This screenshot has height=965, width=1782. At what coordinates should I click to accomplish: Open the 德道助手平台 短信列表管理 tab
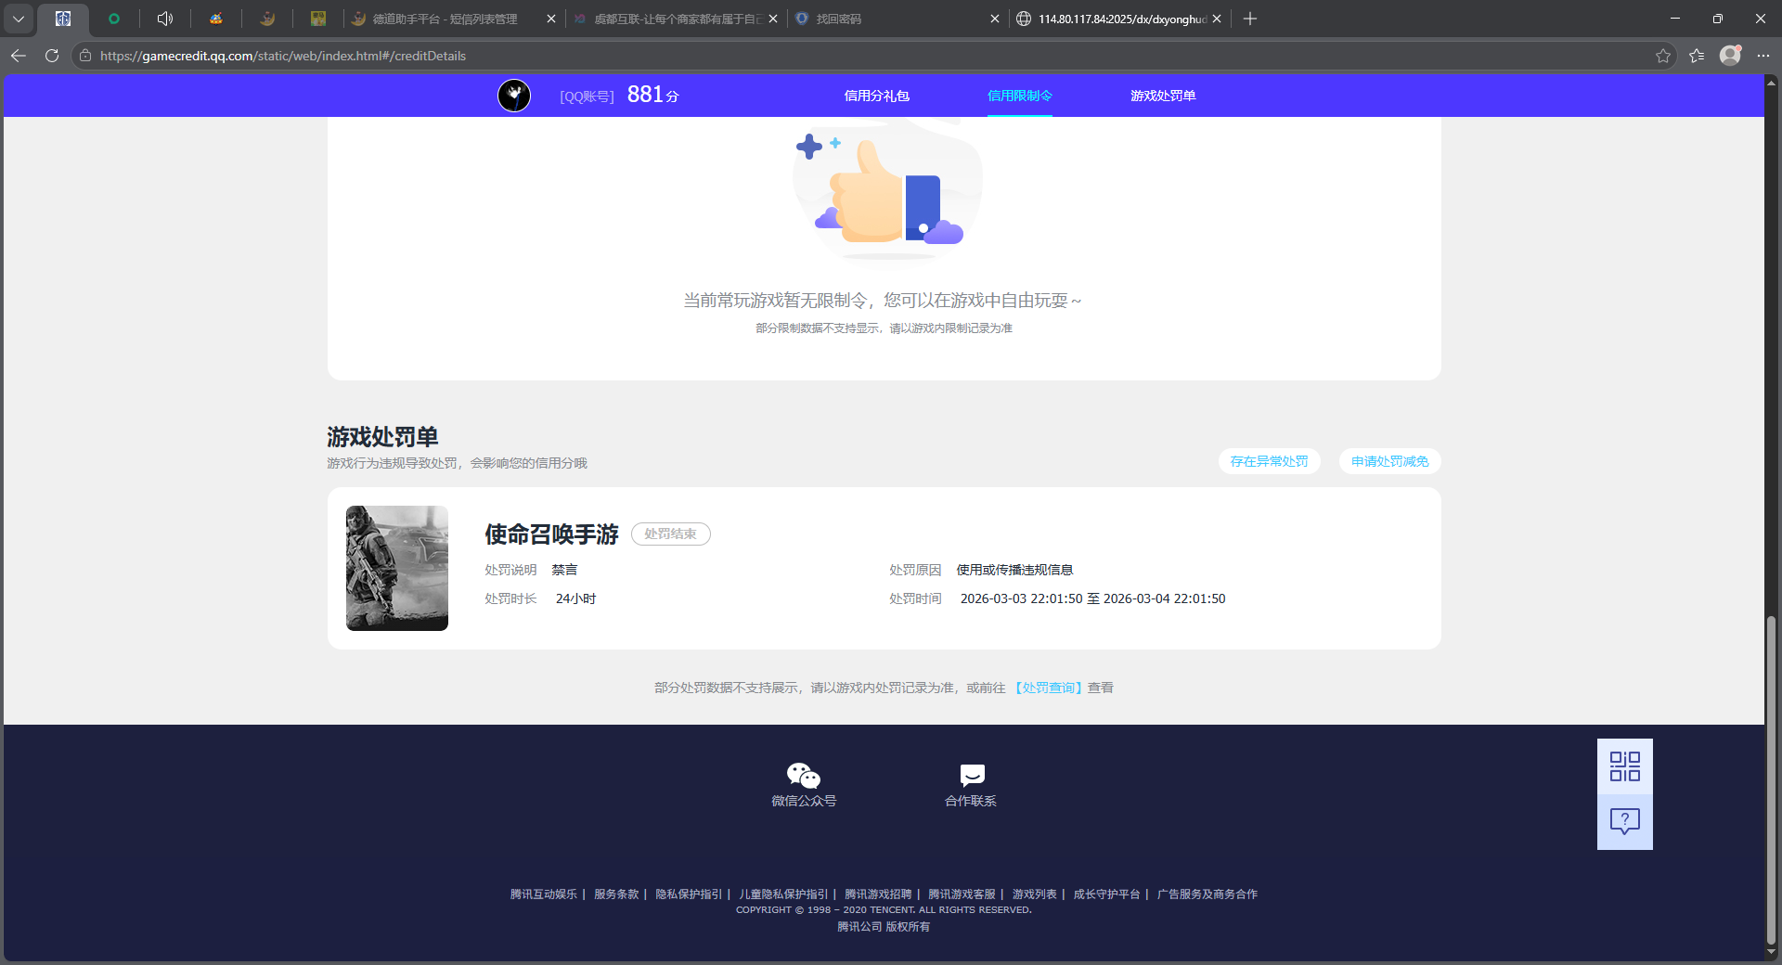[x=445, y=19]
